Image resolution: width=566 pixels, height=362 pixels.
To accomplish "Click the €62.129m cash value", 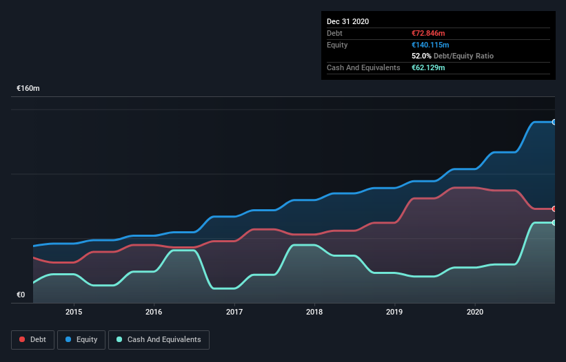I will (428, 67).
